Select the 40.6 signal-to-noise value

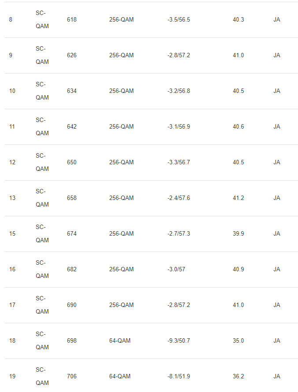(x=238, y=127)
